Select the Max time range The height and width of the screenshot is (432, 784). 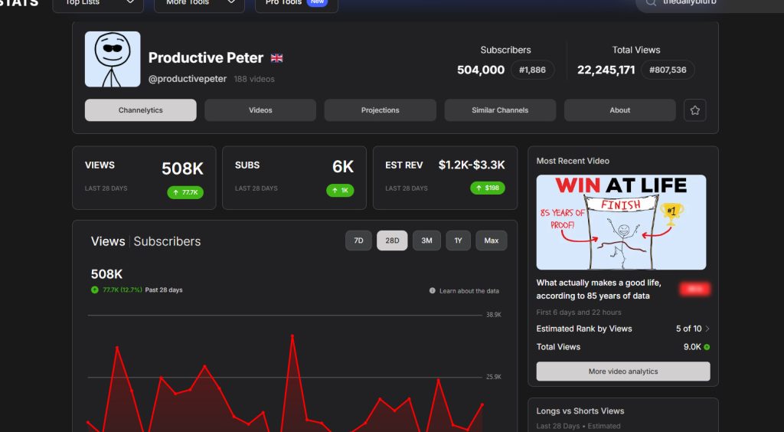[x=491, y=241]
